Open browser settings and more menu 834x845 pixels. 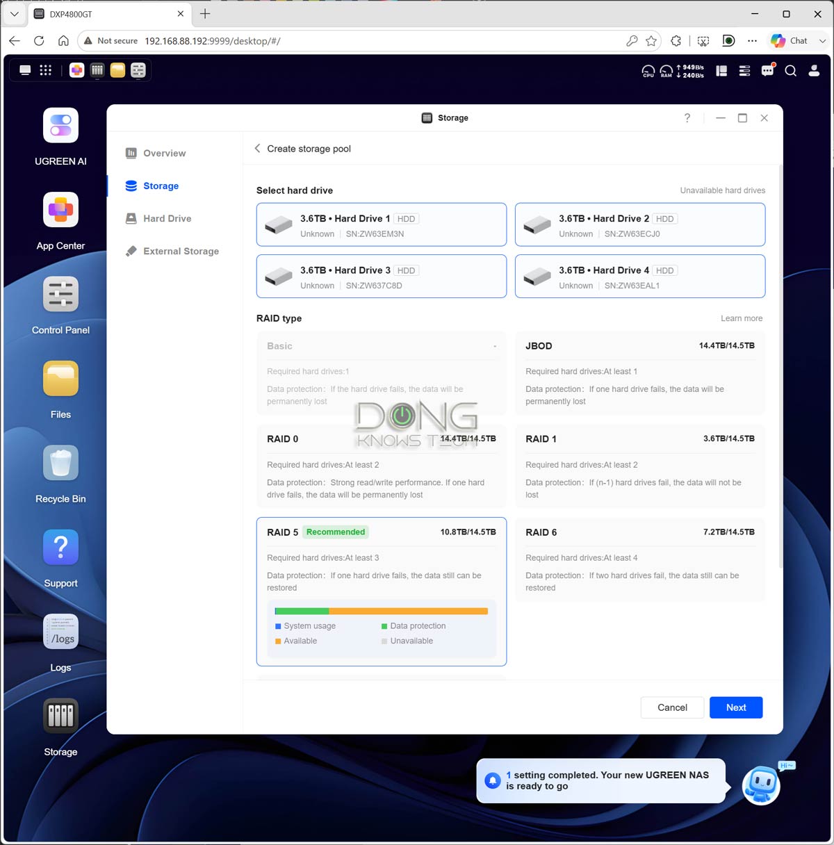[752, 41]
